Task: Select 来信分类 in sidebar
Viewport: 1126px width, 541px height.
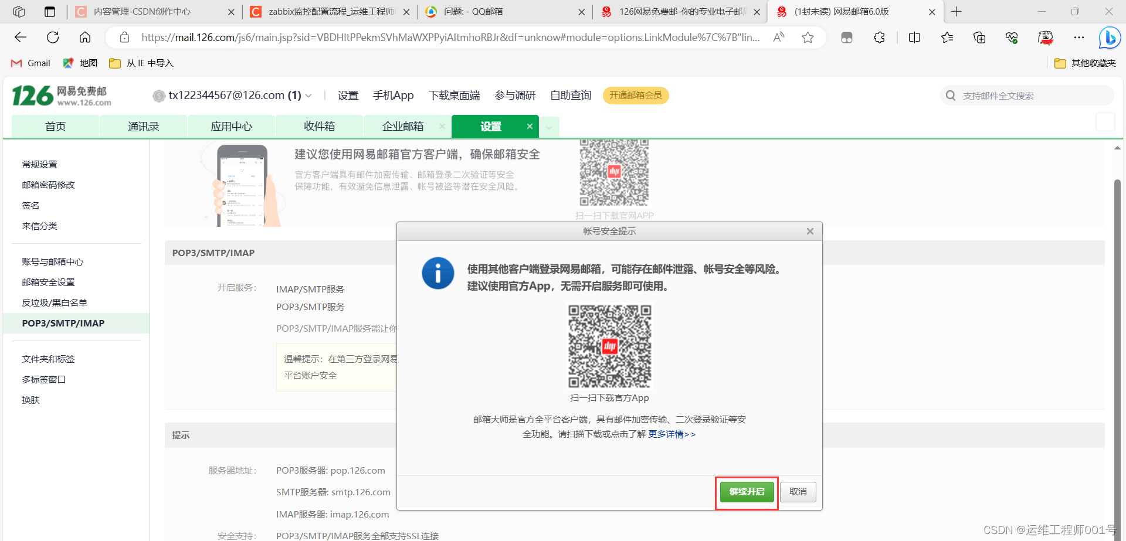Action: pyautogui.click(x=40, y=226)
